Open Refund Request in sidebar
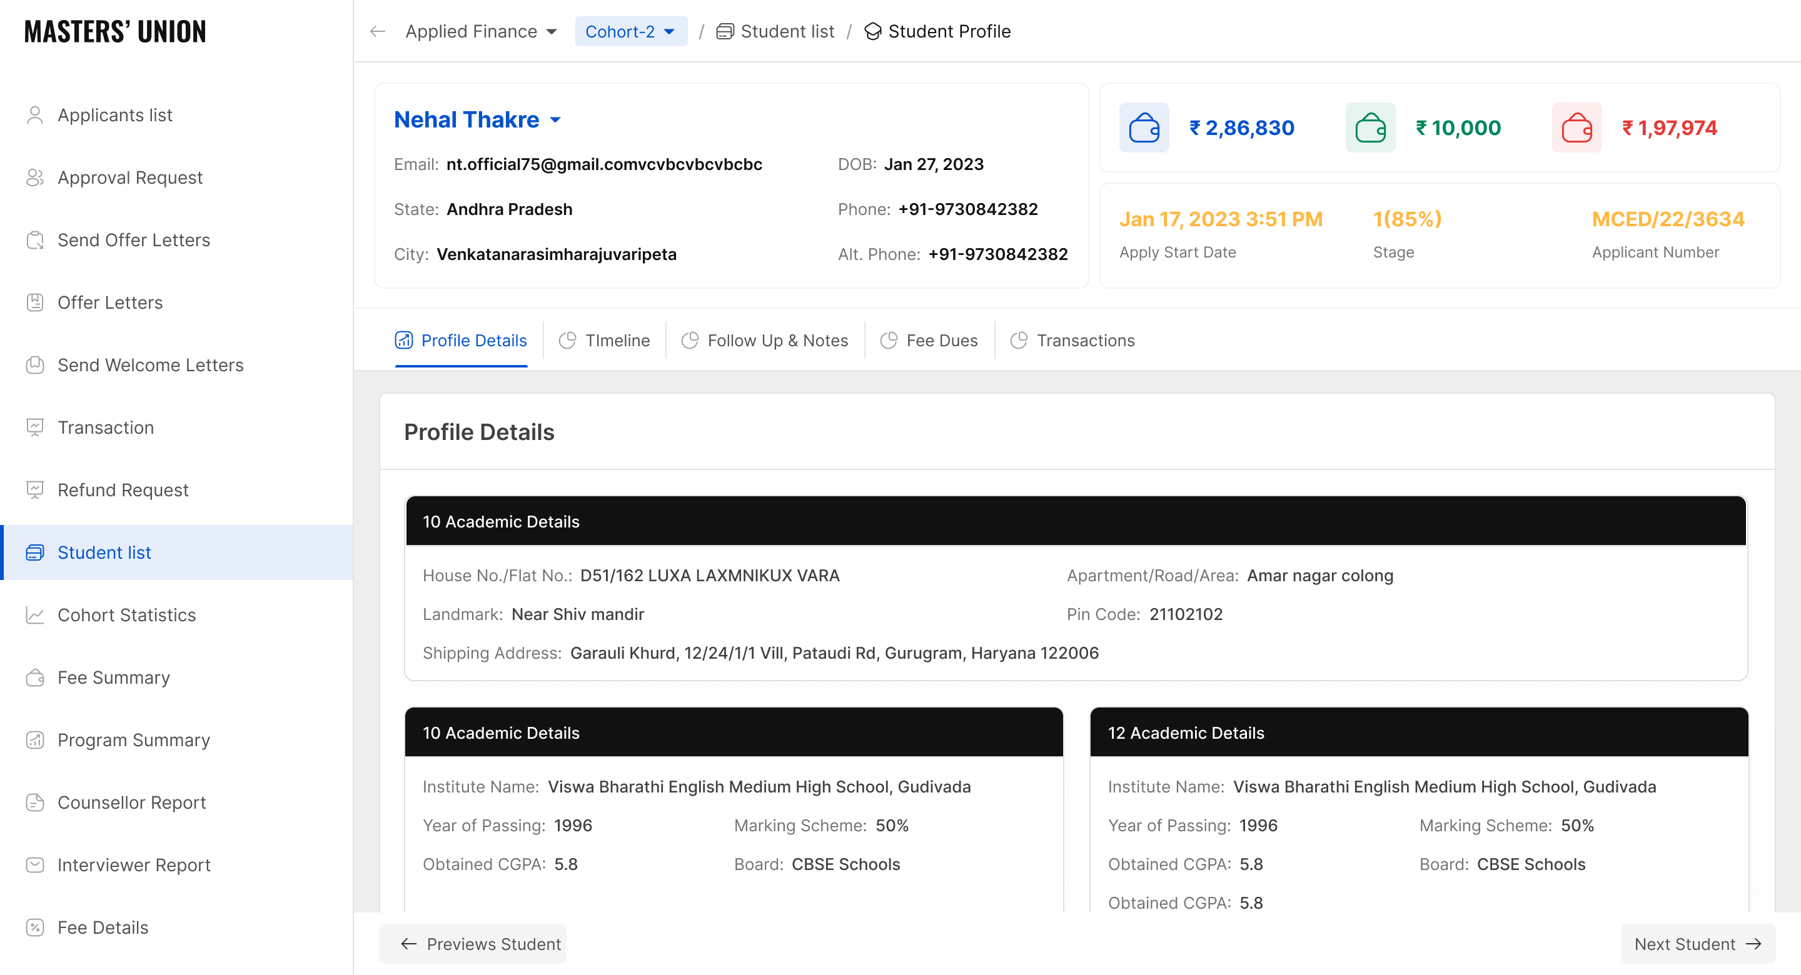The width and height of the screenshot is (1801, 975). pyautogui.click(x=123, y=490)
